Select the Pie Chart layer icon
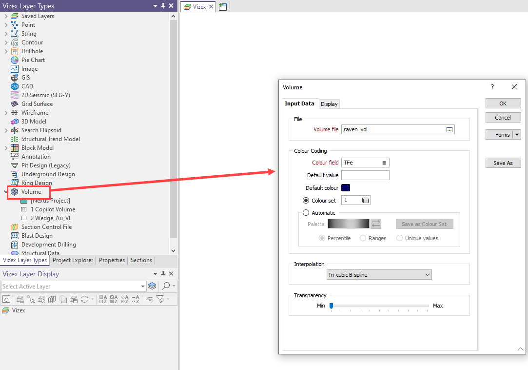 pyautogui.click(x=15, y=60)
